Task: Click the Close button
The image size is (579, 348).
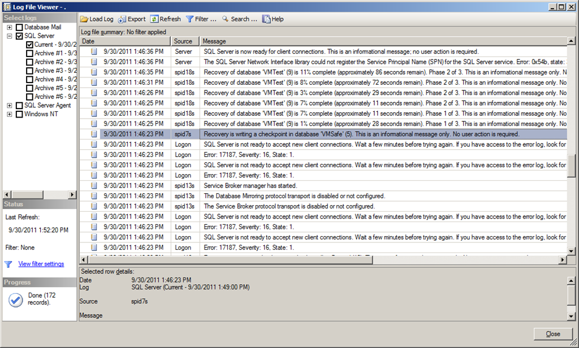Action: coord(553,334)
